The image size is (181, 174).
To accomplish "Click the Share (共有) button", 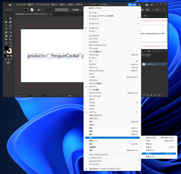I will pyautogui.click(x=132, y=5).
